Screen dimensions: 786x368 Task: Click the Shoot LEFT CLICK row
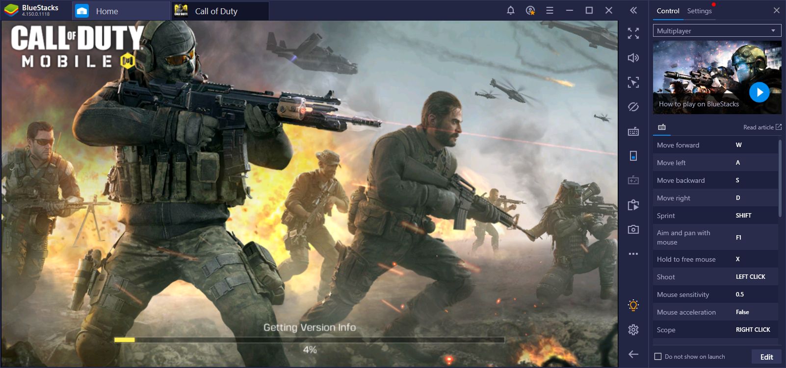tap(715, 277)
